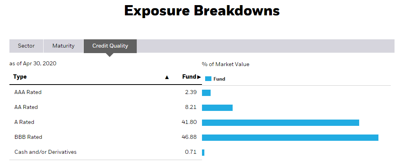
Task: Open the Maturity tab
Action: (x=63, y=46)
